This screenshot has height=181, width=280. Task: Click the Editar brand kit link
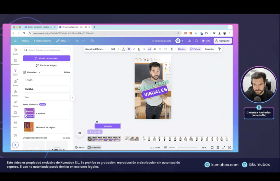pyautogui.click(x=67, y=72)
